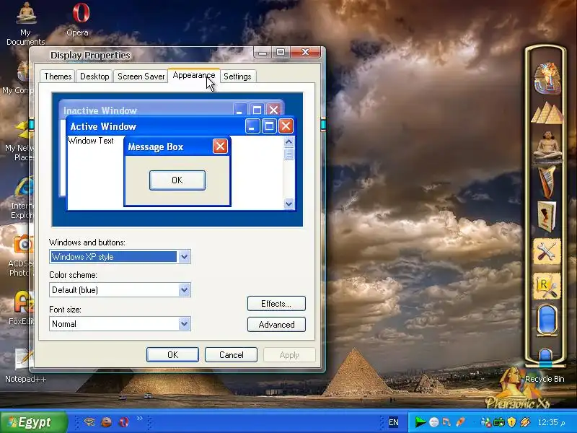Switch to the Themes tab
Image resolution: width=577 pixels, height=433 pixels.
[58, 76]
